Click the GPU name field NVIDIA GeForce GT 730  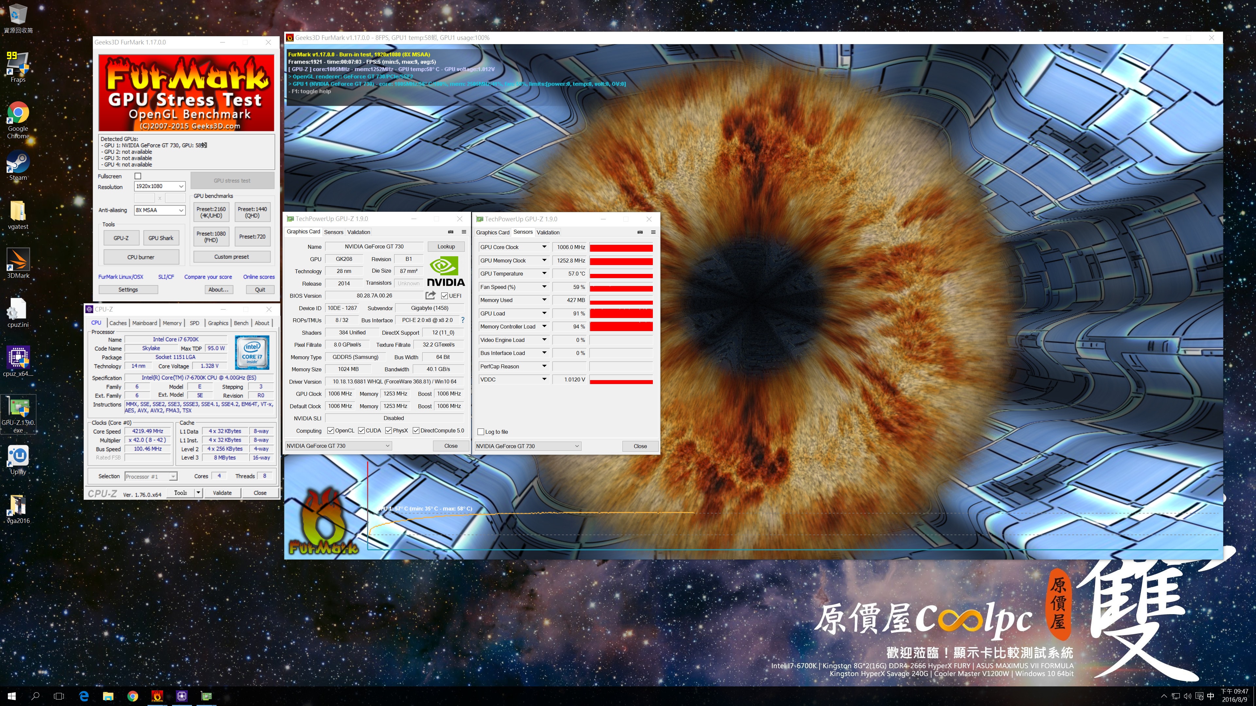374,246
